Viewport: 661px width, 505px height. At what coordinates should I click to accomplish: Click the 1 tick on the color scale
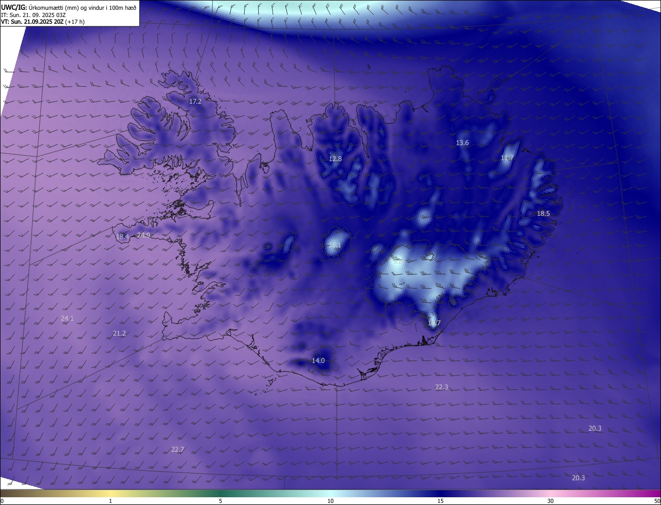click(x=111, y=501)
